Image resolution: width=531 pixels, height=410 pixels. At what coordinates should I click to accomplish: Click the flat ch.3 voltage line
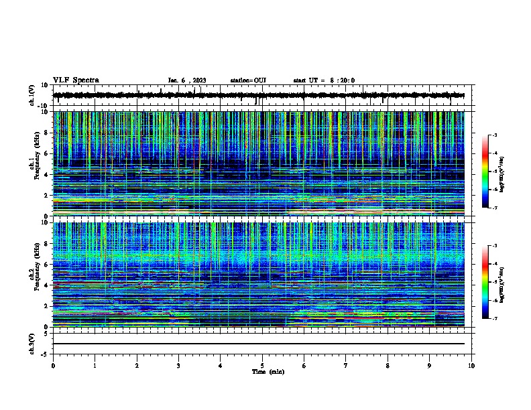(x=259, y=344)
